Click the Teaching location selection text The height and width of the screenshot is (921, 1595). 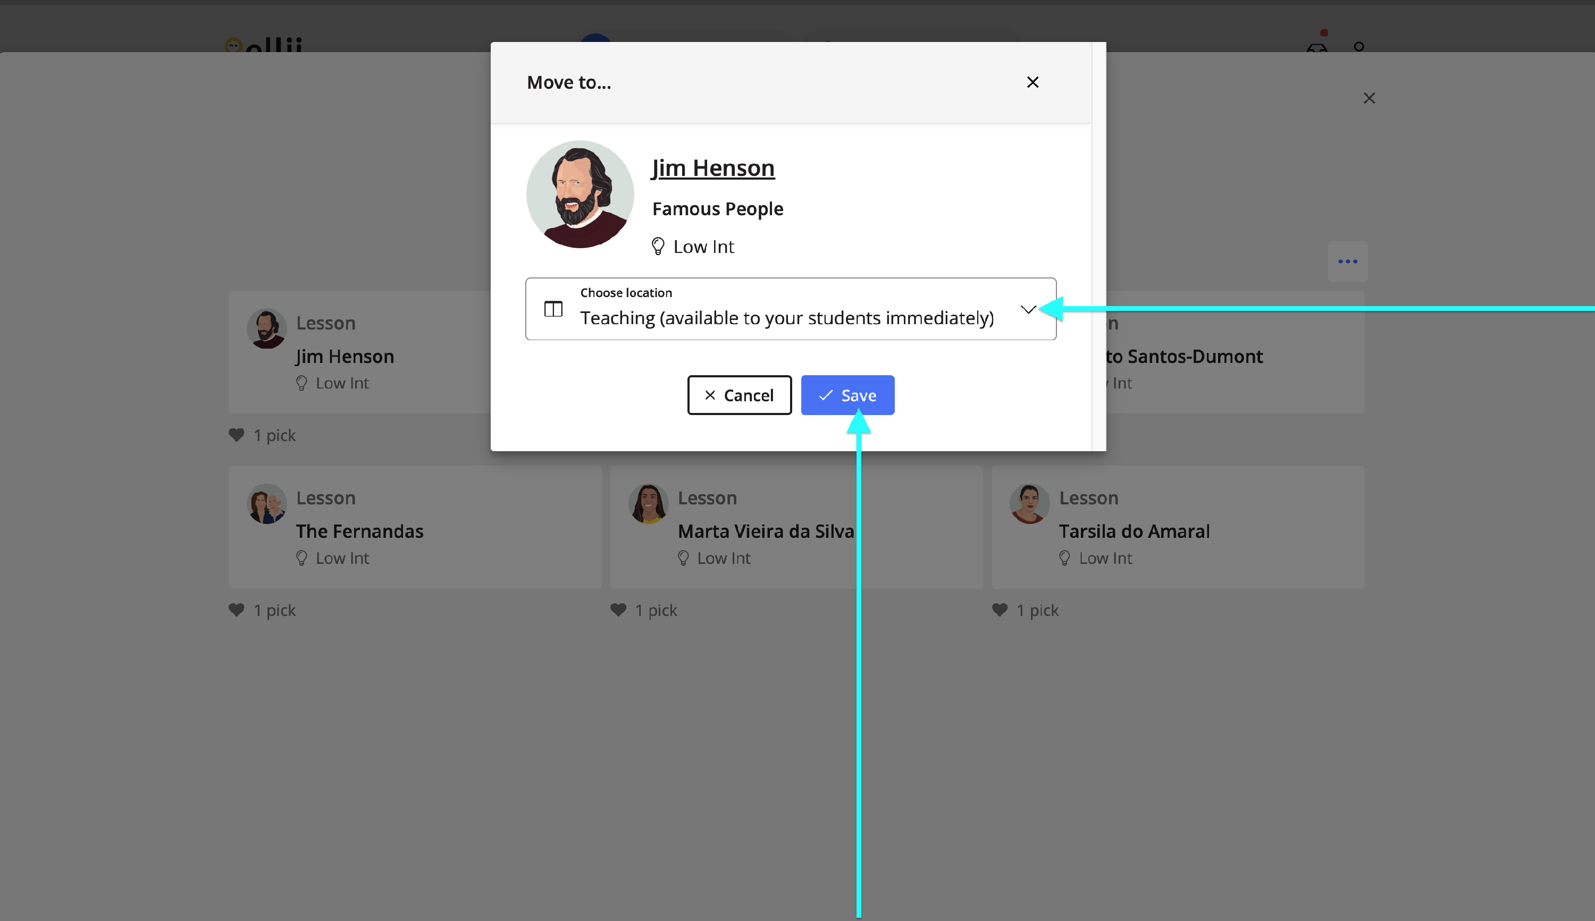coord(786,318)
